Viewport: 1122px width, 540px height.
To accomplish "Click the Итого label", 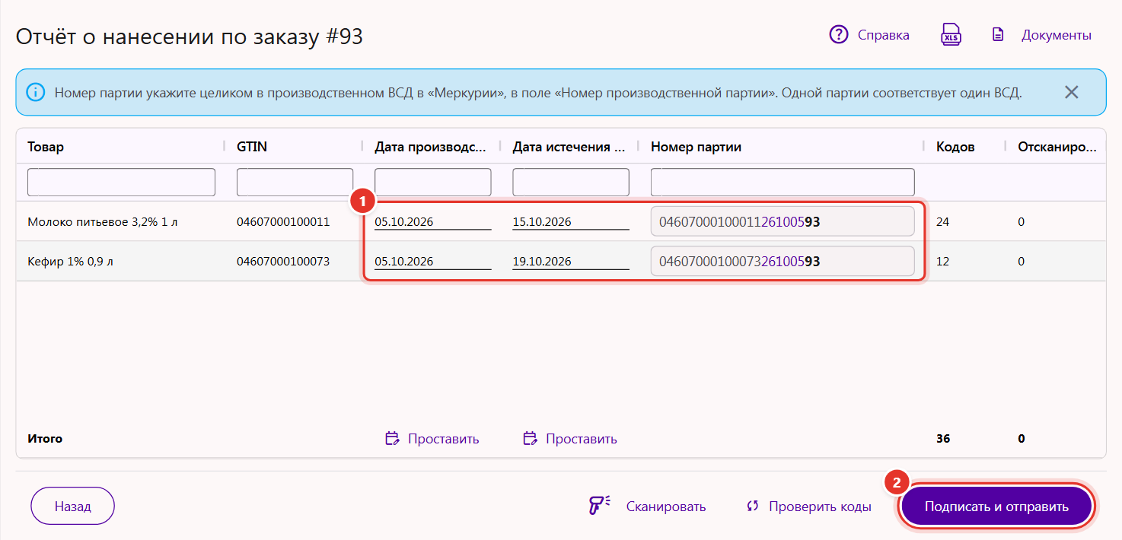I will 45,439.
